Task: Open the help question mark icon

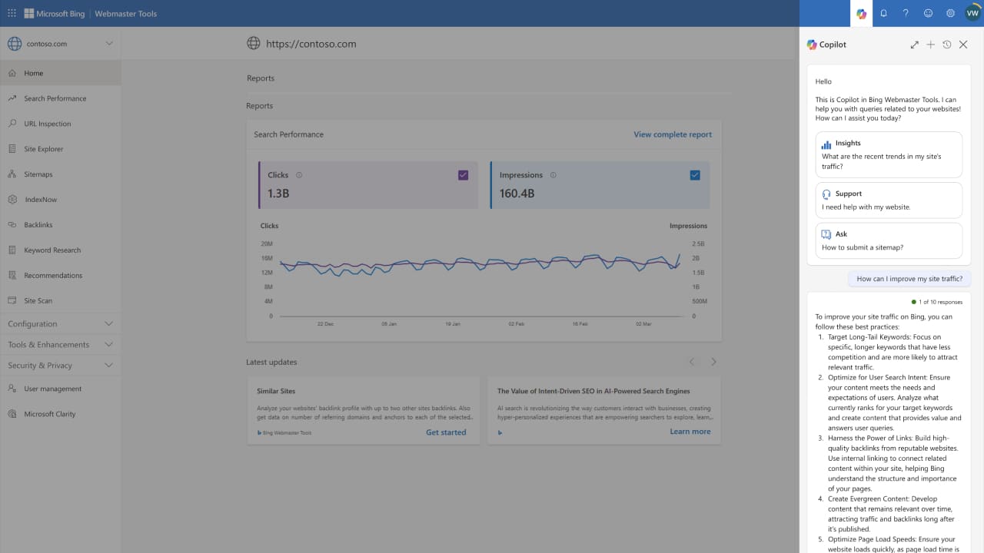Action: pyautogui.click(x=906, y=13)
